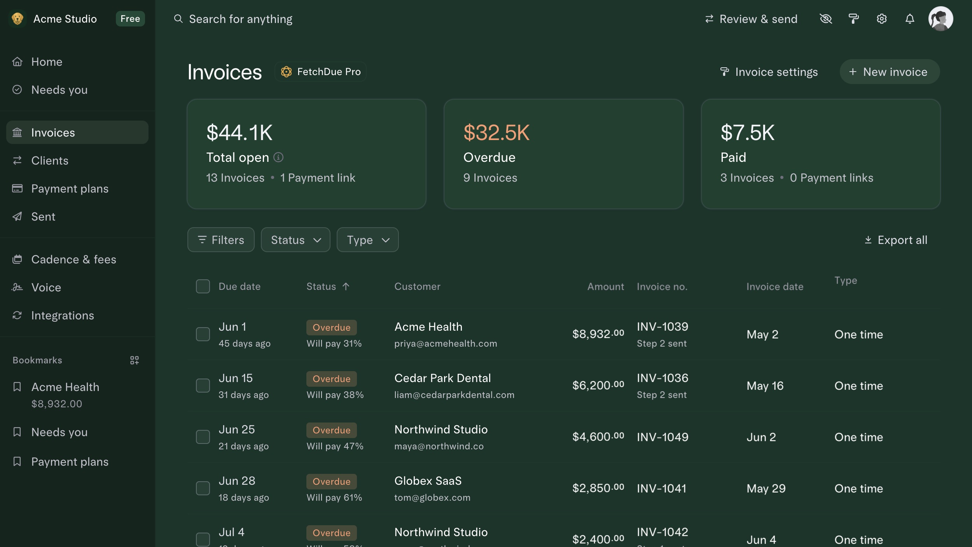Check the INV-1042 Jul 4 row checkbox
Screen dimensions: 972x547
203,540
